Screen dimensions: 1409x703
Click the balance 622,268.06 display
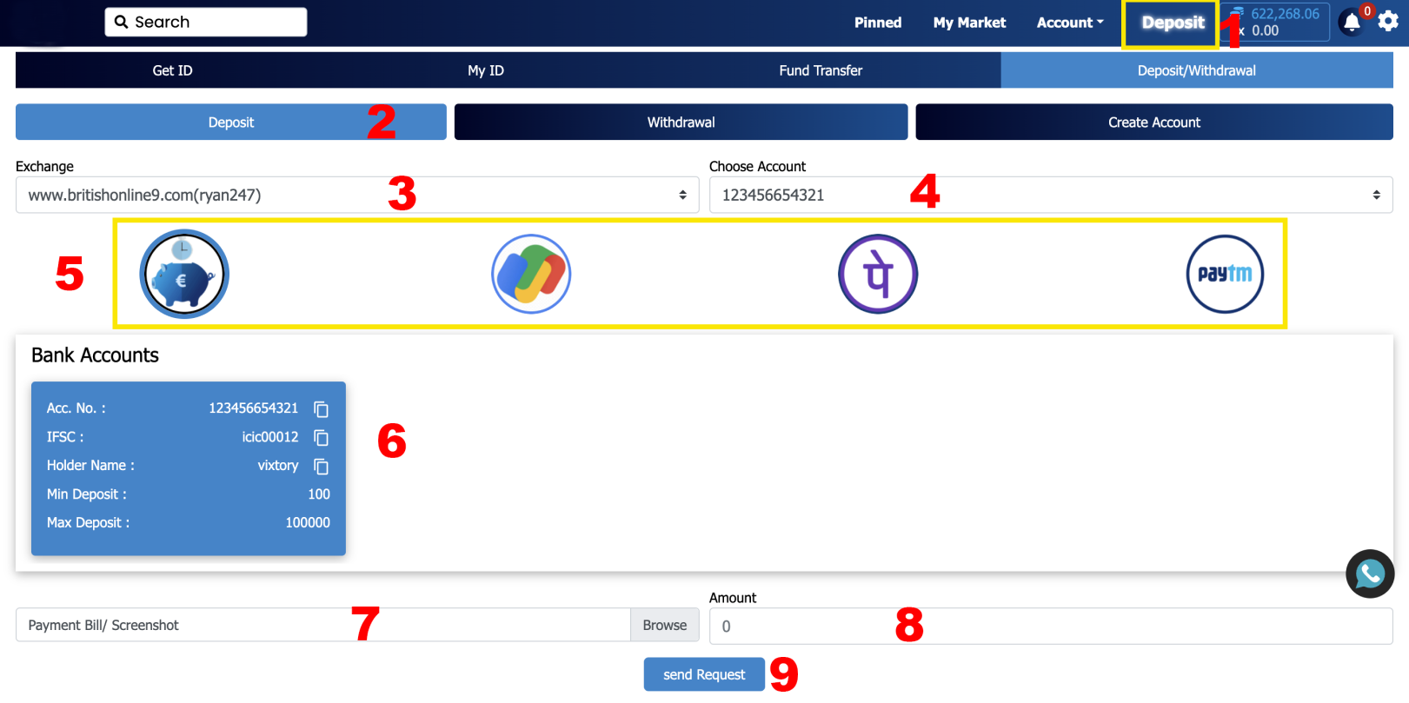pos(1285,14)
